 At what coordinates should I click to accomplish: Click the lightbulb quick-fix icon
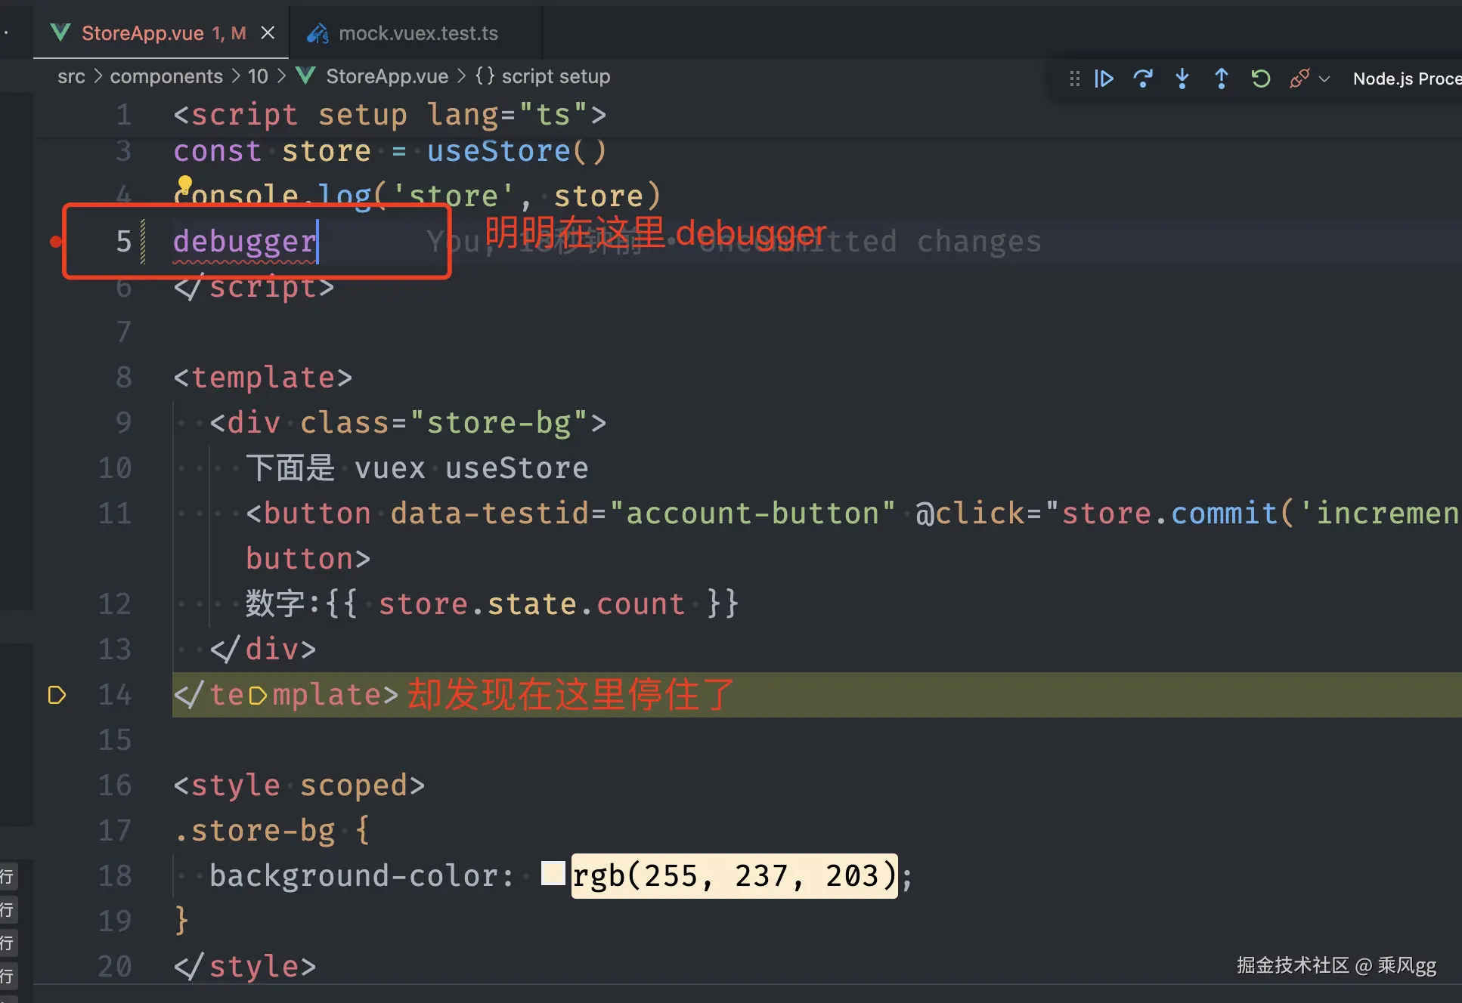[x=184, y=184]
